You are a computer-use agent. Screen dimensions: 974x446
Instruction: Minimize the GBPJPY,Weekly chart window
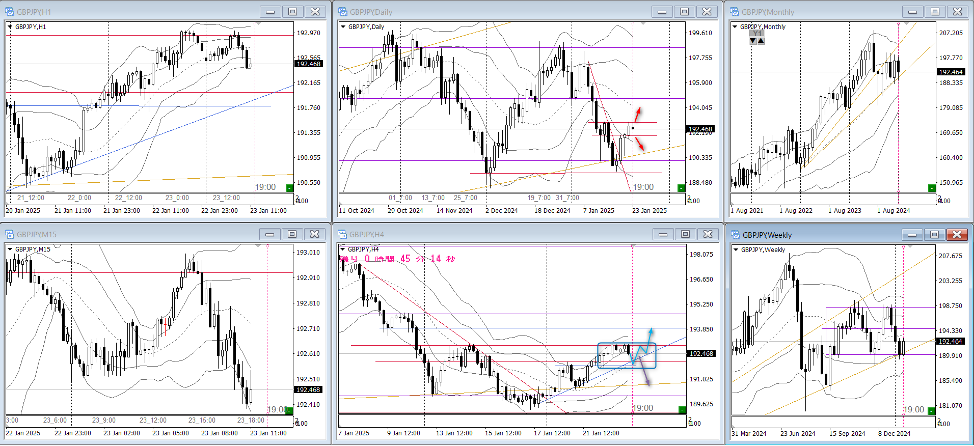pyautogui.click(x=912, y=235)
